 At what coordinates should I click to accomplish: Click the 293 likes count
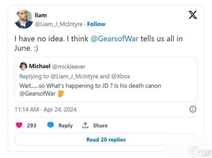click(31, 125)
